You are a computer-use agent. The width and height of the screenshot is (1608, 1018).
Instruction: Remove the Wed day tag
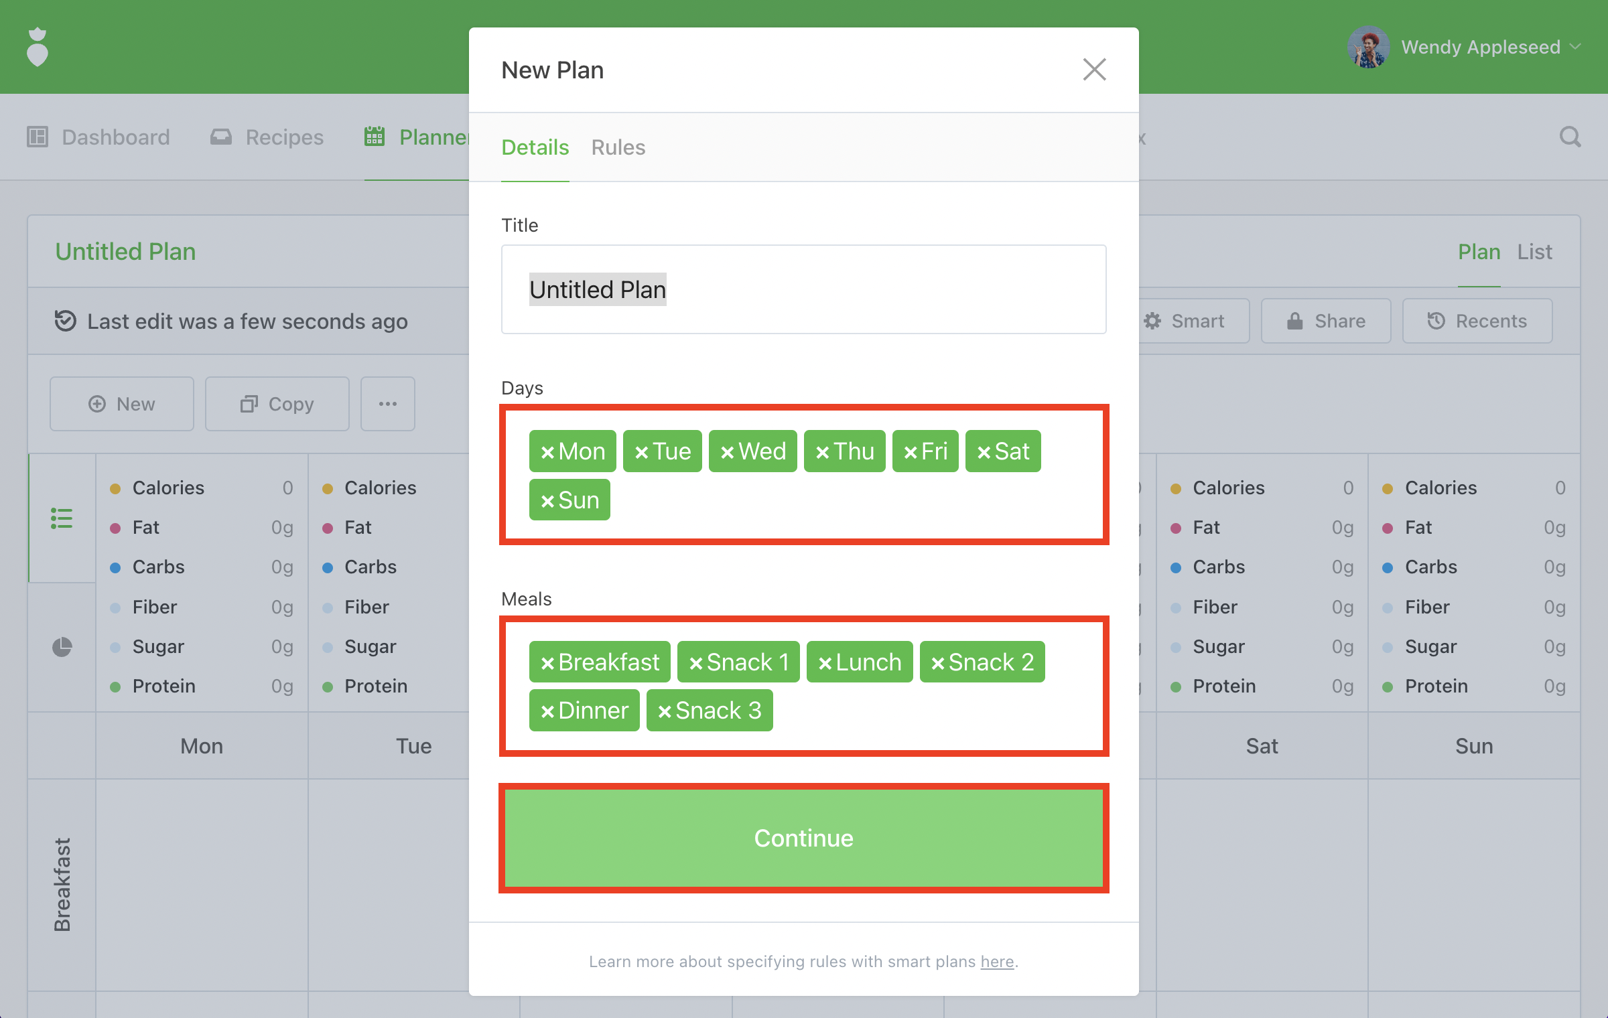point(727,452)
